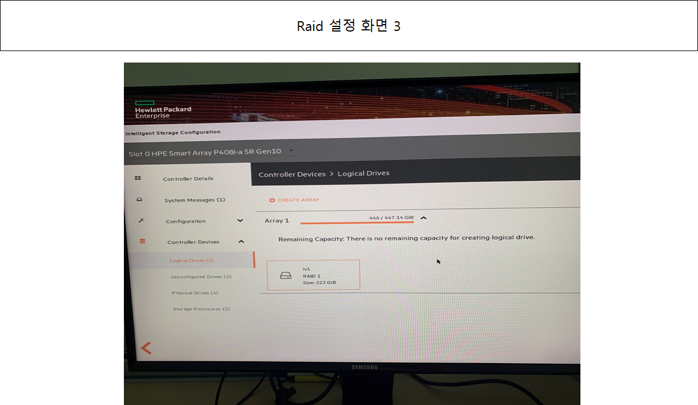Screen dimensions: 698x405
Task: Collapse the Controller Devices chevron
Action: pyautogui.click(x=241, y=242)
